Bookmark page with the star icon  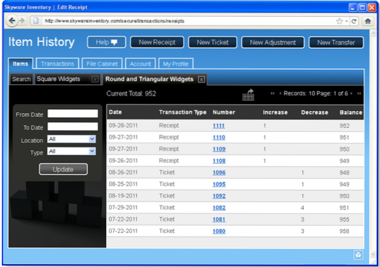click(339, 21)
